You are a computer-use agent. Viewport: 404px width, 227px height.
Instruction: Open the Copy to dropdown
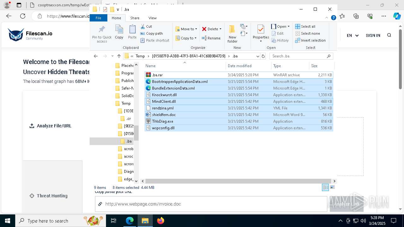[186, 38]
